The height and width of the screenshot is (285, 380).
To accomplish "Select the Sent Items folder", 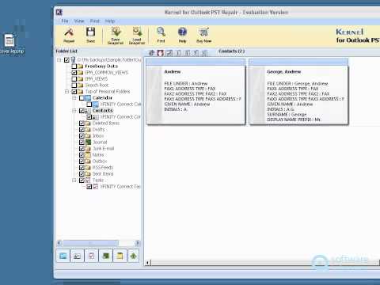I will (x=103, y=174).
